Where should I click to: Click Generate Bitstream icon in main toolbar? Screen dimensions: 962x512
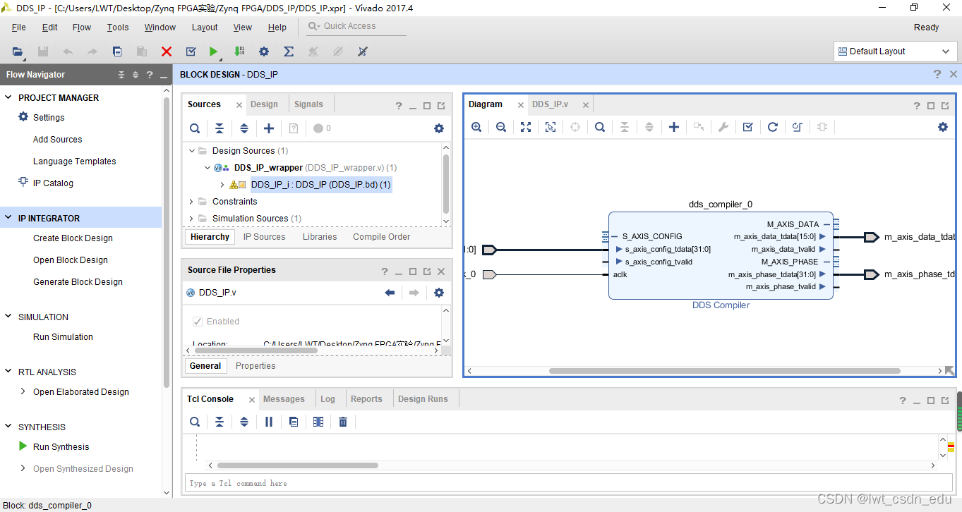click(239, 51)
